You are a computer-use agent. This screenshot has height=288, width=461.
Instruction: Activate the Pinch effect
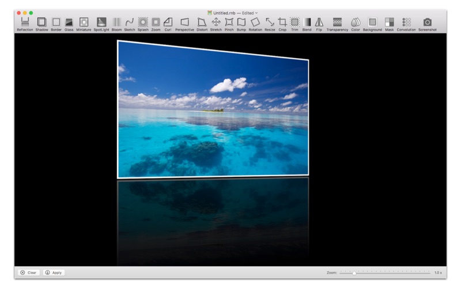(x=229, y=24)
